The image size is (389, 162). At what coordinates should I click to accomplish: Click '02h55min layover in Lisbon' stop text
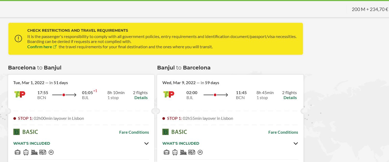(x=208, y=118)
